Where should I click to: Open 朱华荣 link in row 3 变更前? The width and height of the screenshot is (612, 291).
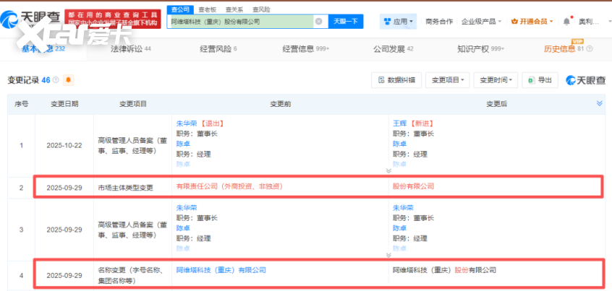(187, 208)
